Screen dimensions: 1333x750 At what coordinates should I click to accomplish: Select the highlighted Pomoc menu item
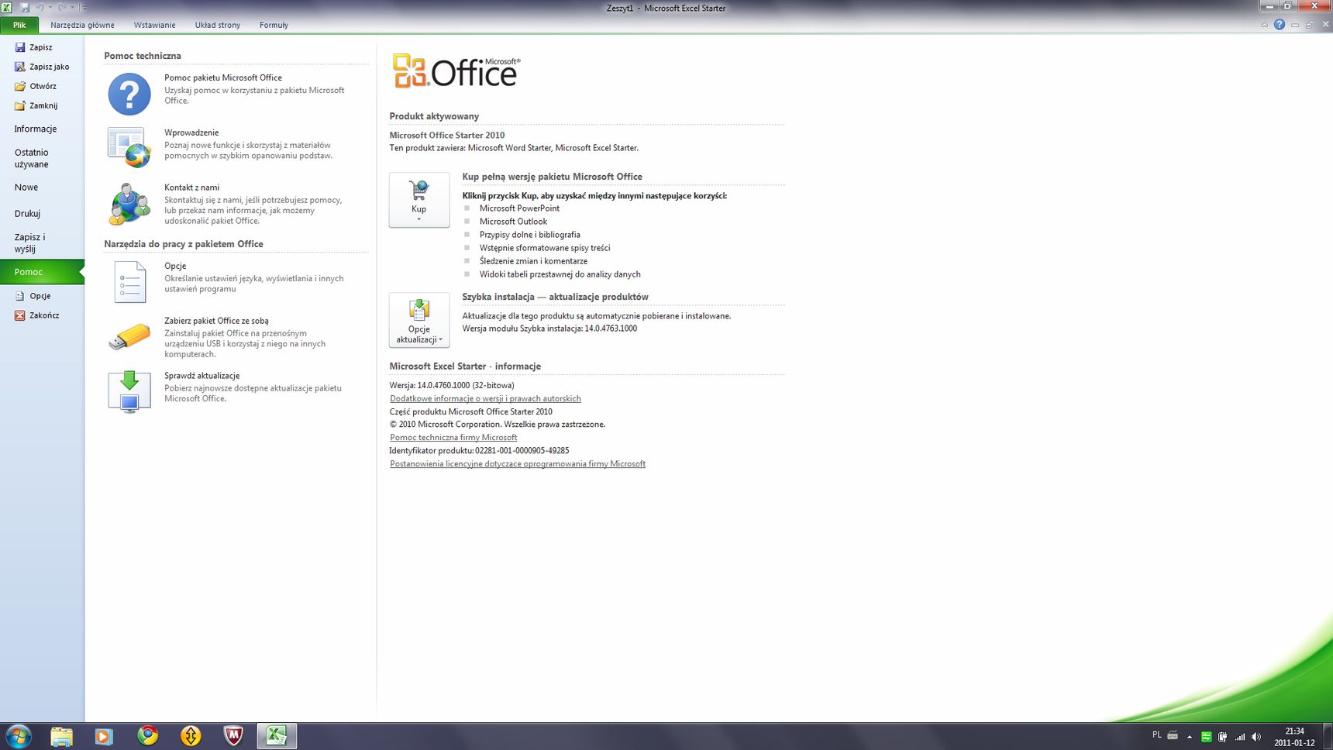42,272
